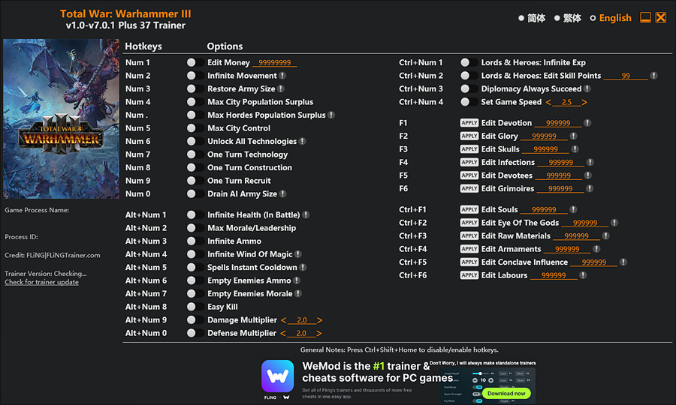
Task: Click the Total War Warhammer III cover art
Action: (62, 118)
